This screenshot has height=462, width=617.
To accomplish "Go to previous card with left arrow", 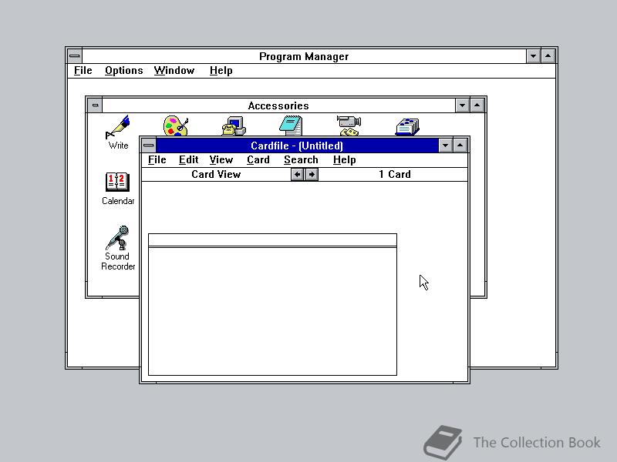I will [298, 175].
